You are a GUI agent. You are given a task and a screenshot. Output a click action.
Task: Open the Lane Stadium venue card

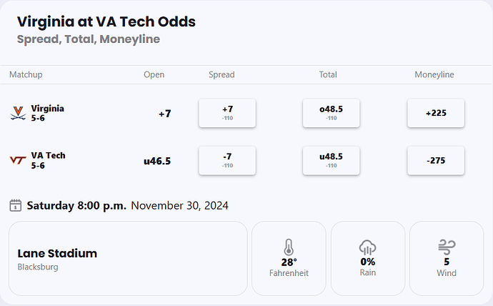coord(128,258)
